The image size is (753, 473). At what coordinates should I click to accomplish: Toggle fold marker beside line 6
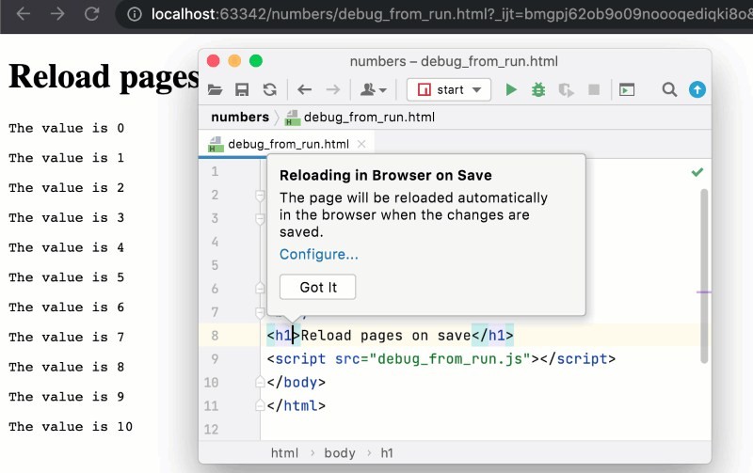(x=260, y=289)
